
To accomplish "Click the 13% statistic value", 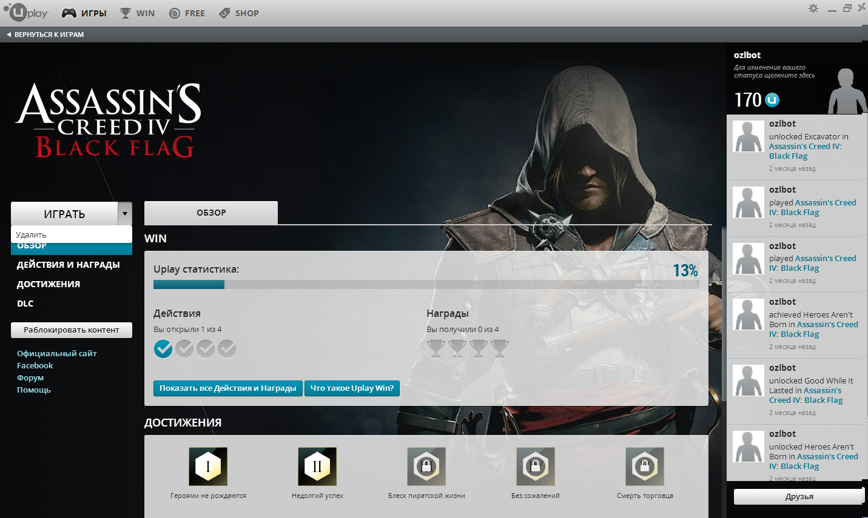I will [x=685, y=270].
